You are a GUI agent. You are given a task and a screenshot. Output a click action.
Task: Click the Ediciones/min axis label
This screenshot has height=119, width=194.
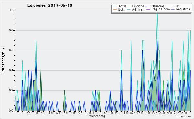[3, 60]
